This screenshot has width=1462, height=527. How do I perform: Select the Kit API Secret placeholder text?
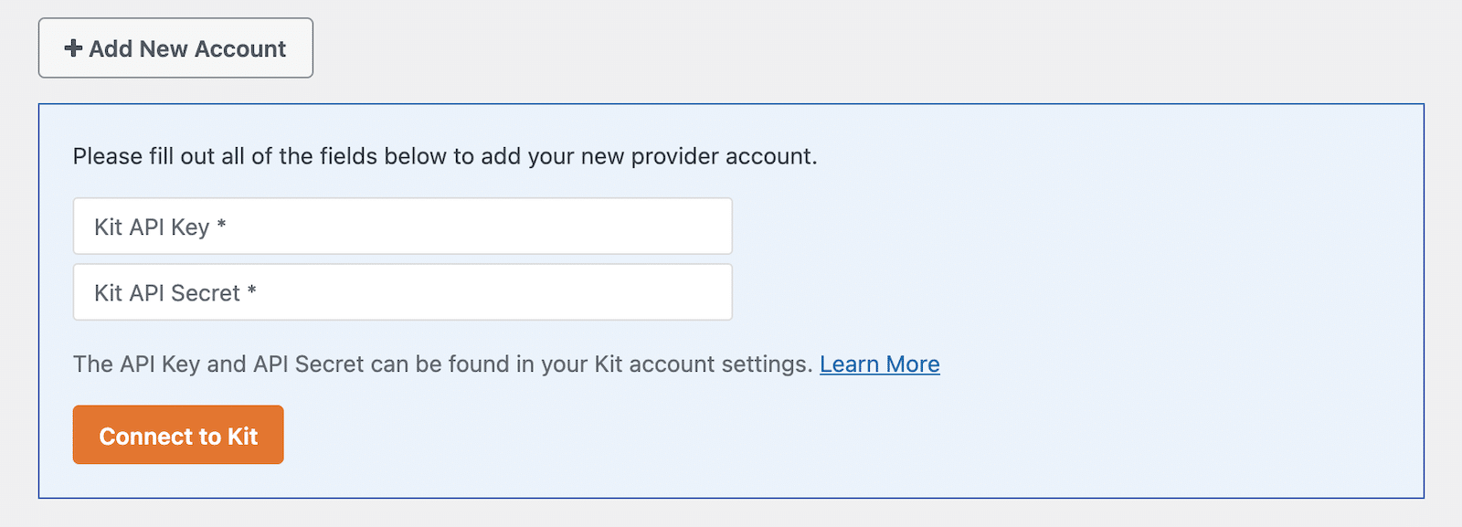[x=167, y=293]
